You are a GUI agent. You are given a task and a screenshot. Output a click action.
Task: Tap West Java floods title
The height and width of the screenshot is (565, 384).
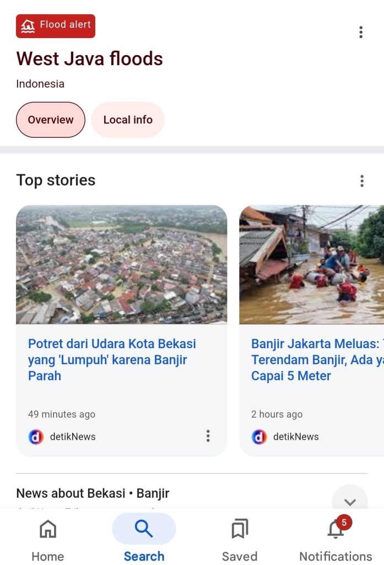click(89, 58)
